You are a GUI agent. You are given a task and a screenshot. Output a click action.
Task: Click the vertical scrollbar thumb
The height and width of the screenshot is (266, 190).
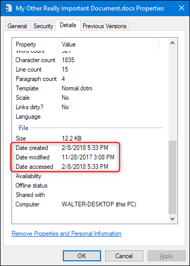172,177
